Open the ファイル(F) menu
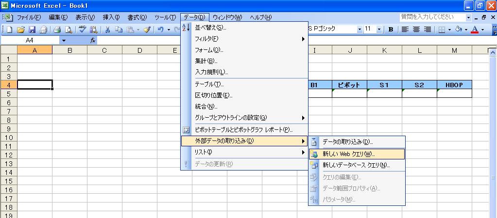The image size is (497, 218). point(29,17)
